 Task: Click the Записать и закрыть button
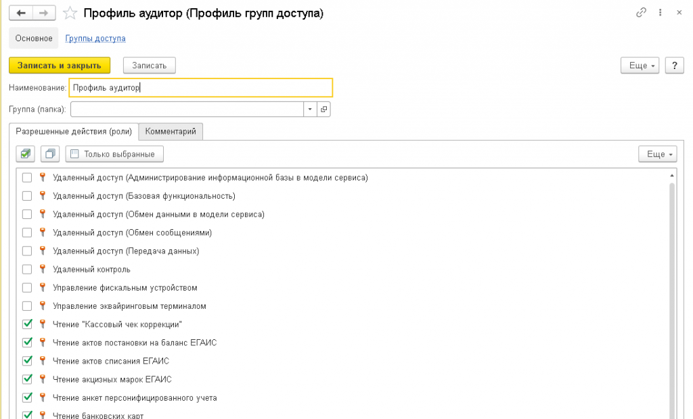60,65
